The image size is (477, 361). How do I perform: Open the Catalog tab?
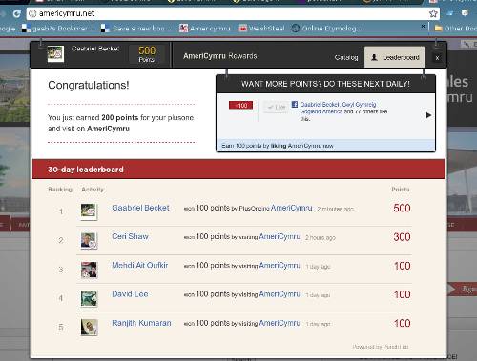pos(346,57)
